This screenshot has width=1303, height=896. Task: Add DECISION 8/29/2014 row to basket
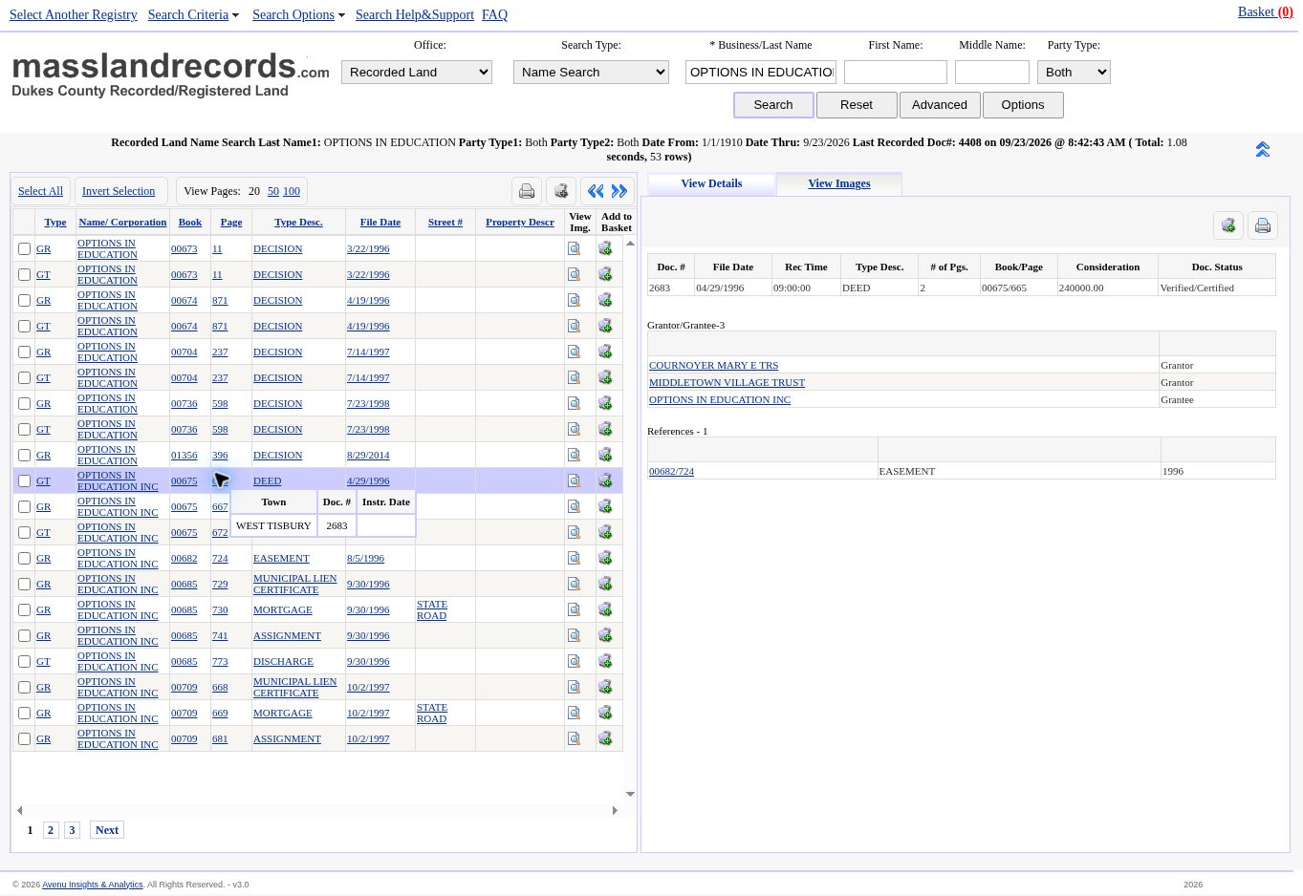(605, 455)
